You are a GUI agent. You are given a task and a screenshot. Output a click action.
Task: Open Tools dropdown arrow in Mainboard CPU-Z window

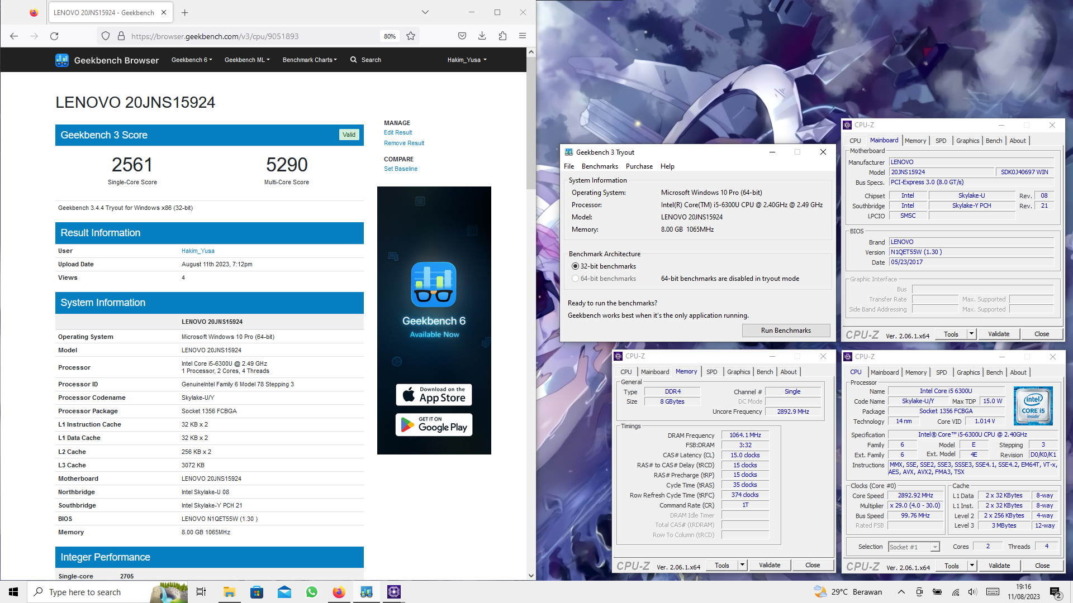point(972,334)
